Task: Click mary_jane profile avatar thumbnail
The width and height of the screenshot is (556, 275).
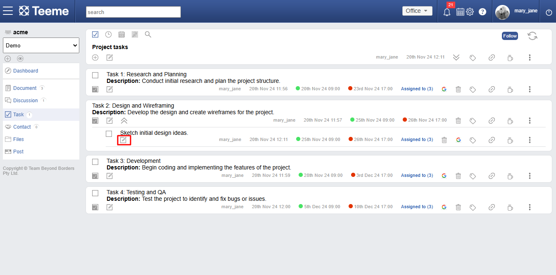Action: point(502,12)
